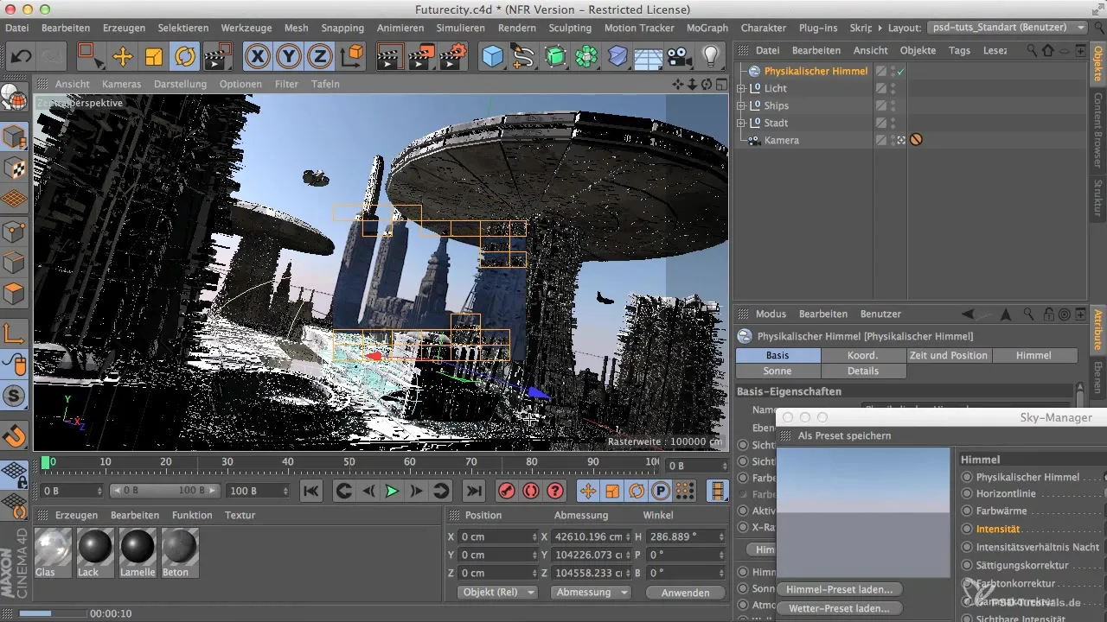Play the animation forward

point(392,491)
